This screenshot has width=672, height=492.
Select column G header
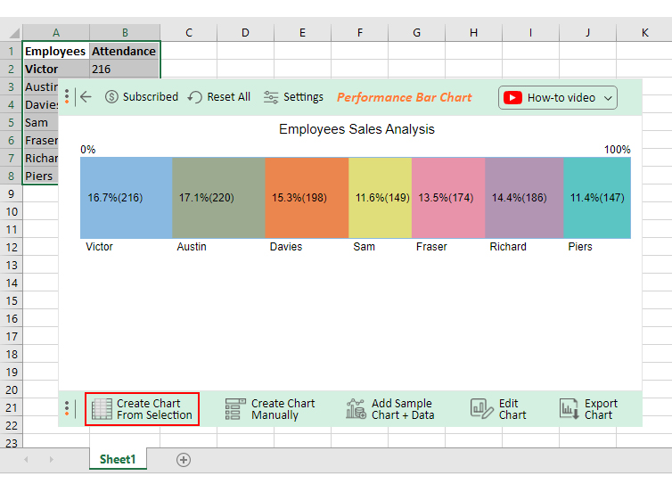pos(416,33)
